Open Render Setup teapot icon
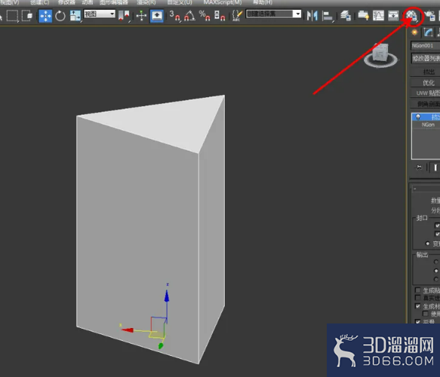This screenshot has height=377, width=440. 429,16
